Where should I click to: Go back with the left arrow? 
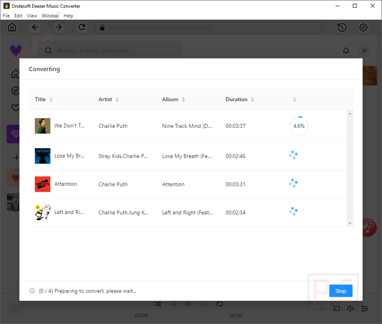point(35,27)
